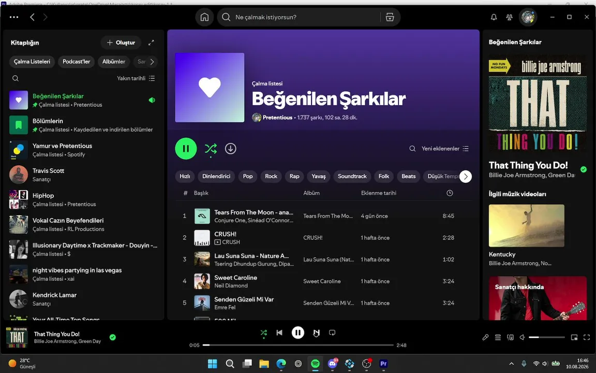Screen dimensions: 596x373
Task: Open the Kentucky music video thumbnail
Action: (x=527, y=226)
